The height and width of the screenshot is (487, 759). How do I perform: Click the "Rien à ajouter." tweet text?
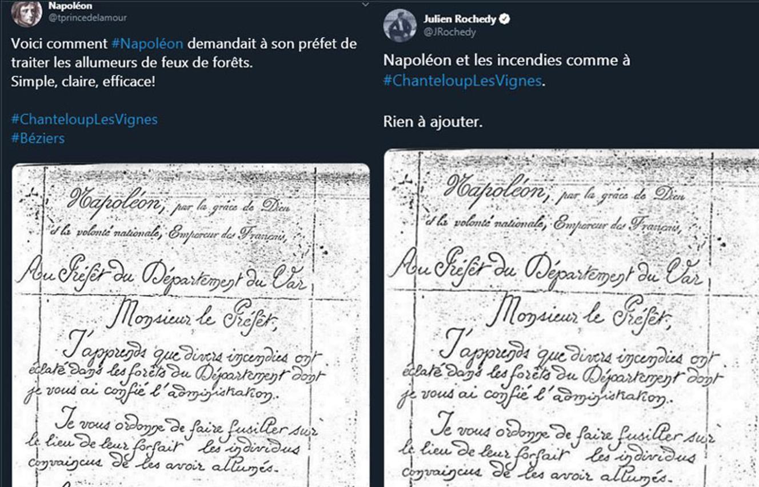(x=433, y=122)
